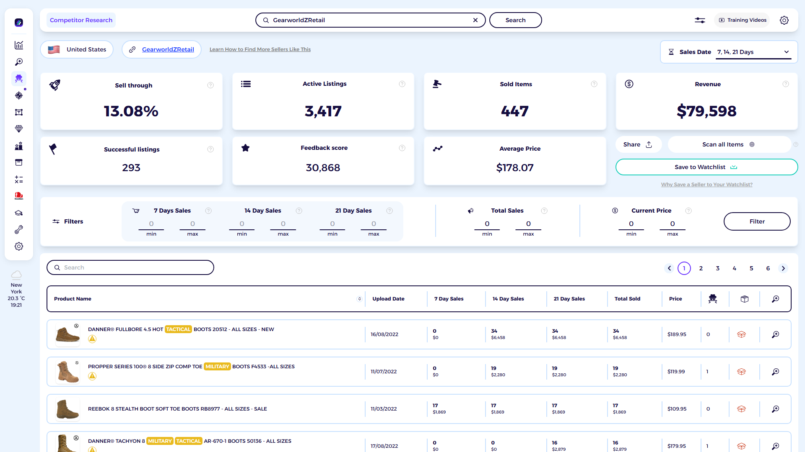This screenshot has height=452, width=805.
Task: Select the competitor research spy sidebar icon
Action: 19,79
